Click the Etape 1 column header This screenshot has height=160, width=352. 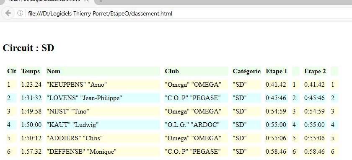pyautogui.click(x=276, y=71)
